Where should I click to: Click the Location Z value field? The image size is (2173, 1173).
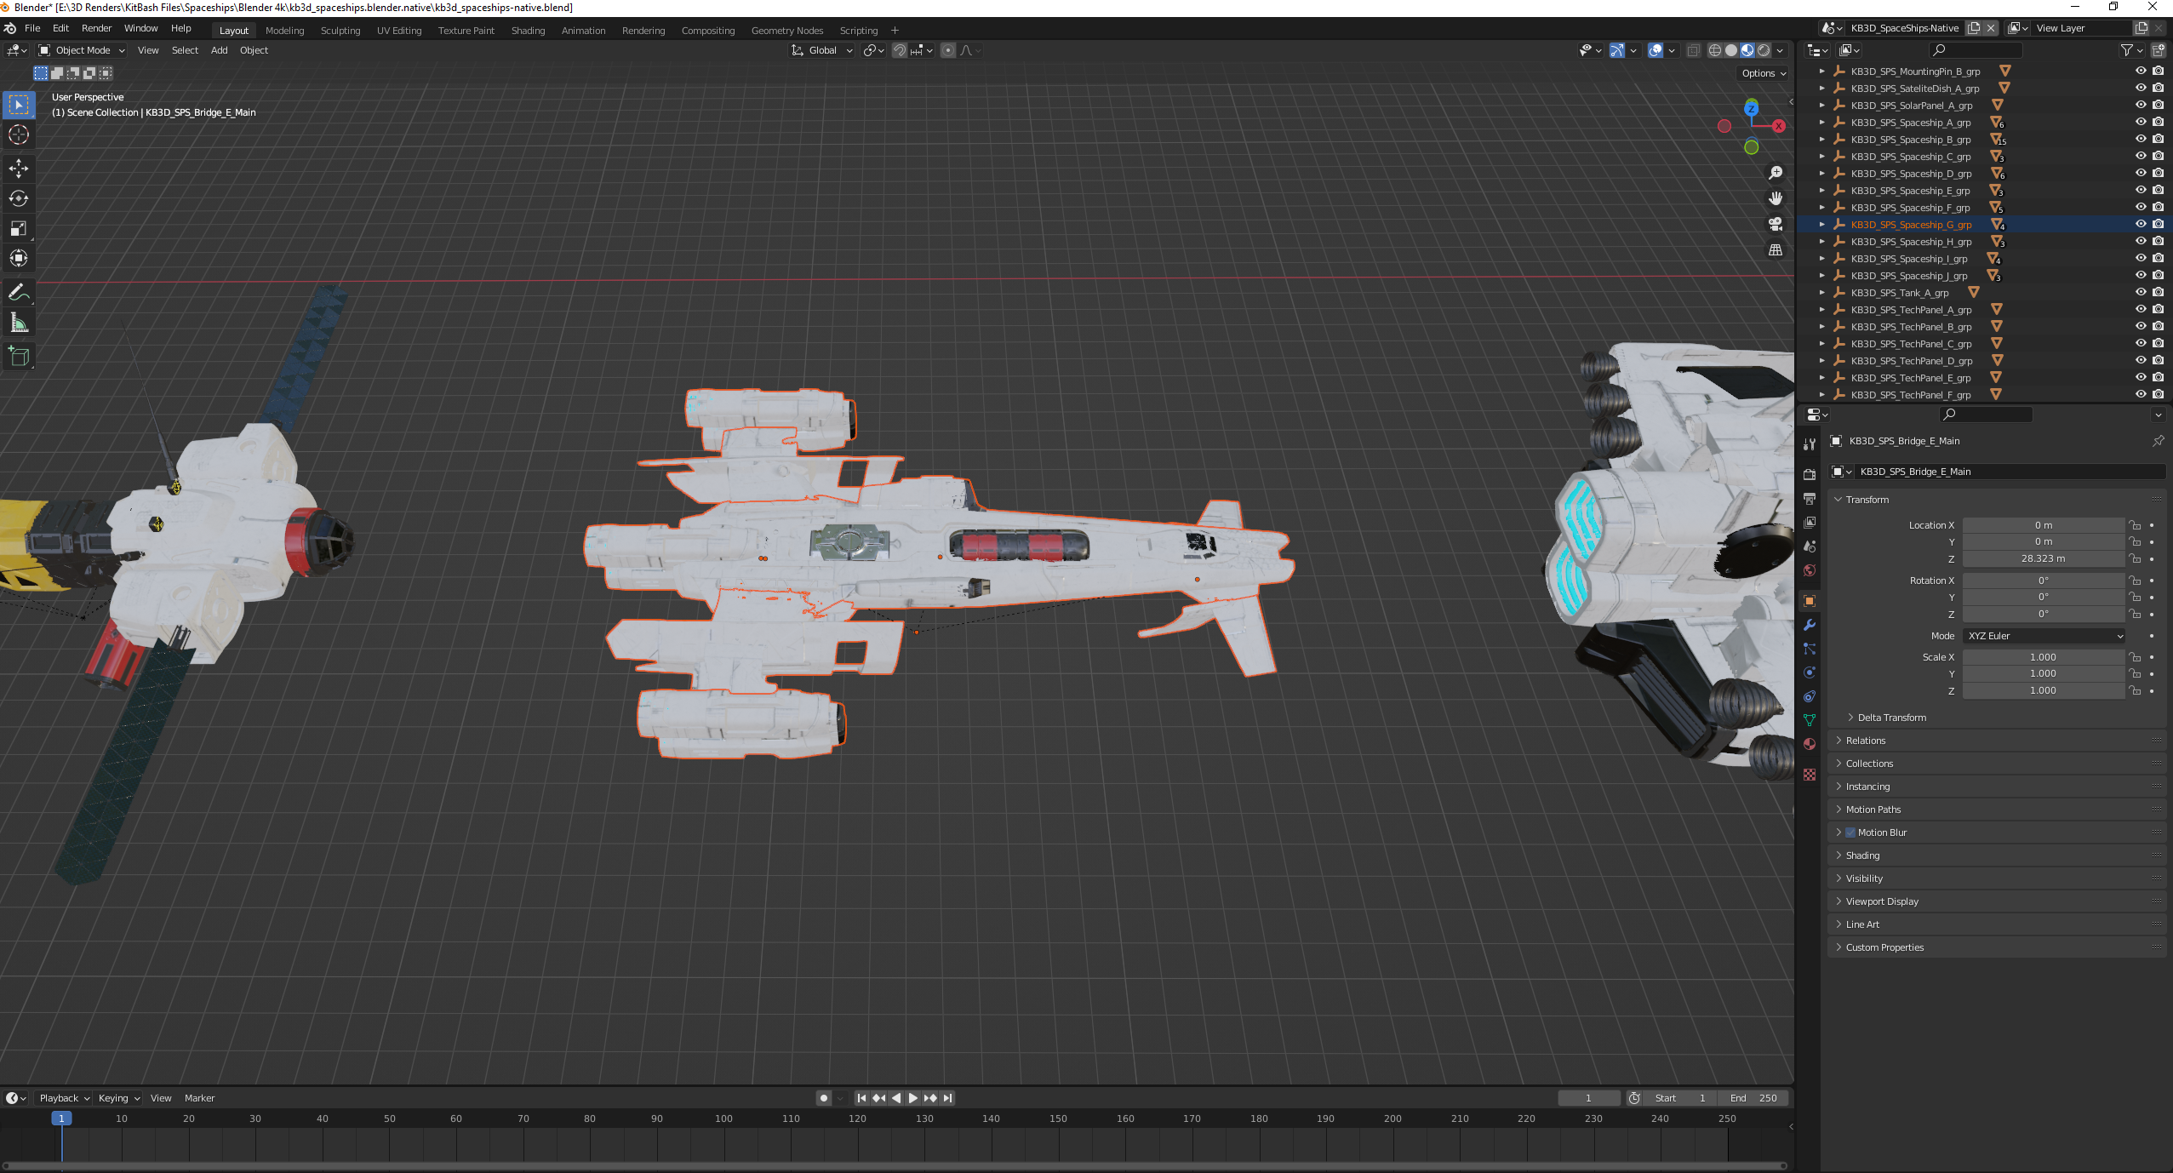(x=2043, y=558)
